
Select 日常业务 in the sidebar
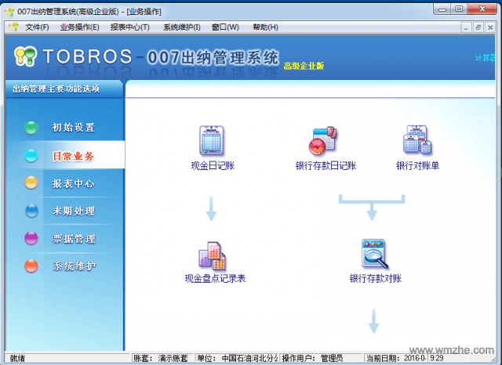click(x=73, y=156)
